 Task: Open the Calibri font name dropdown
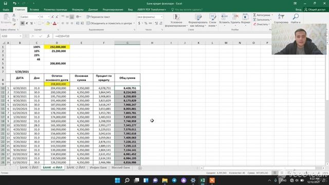pyautogui.click(x=39, y=17)
